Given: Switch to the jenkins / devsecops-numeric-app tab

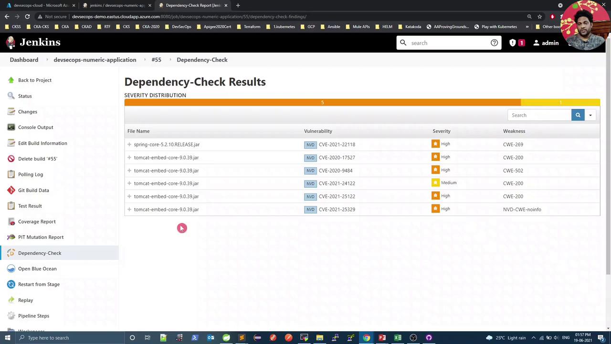Looking at the screenshot, I should click(117, 5).
